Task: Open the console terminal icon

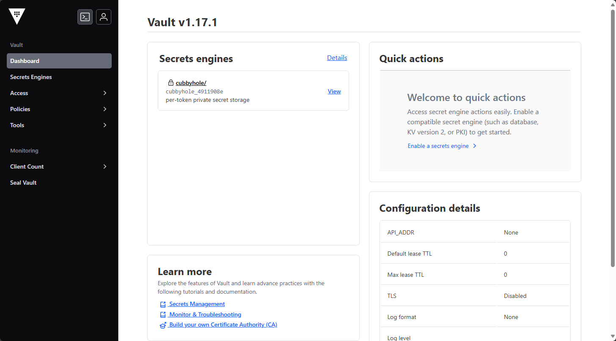Action: (85, 17)
